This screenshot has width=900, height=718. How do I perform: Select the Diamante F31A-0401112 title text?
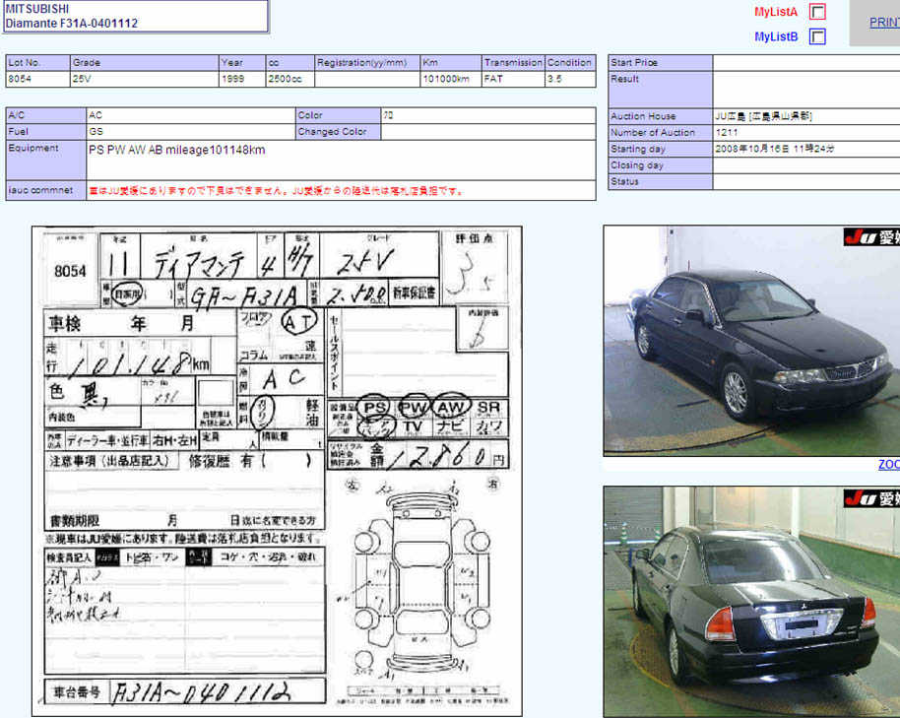pos(72,24)
